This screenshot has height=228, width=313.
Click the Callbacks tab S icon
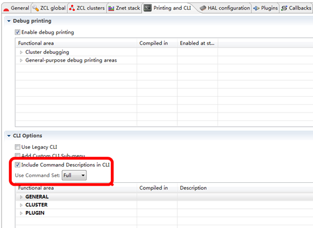tap(284, 8)
